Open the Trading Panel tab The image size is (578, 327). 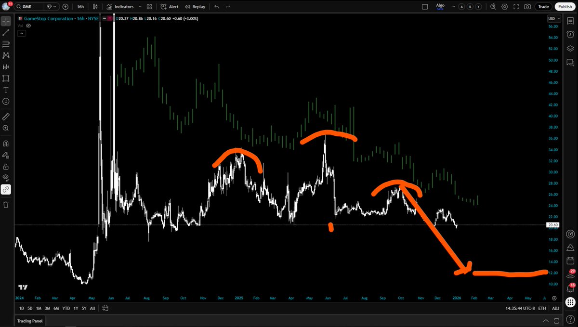click(x=30, y=321)
